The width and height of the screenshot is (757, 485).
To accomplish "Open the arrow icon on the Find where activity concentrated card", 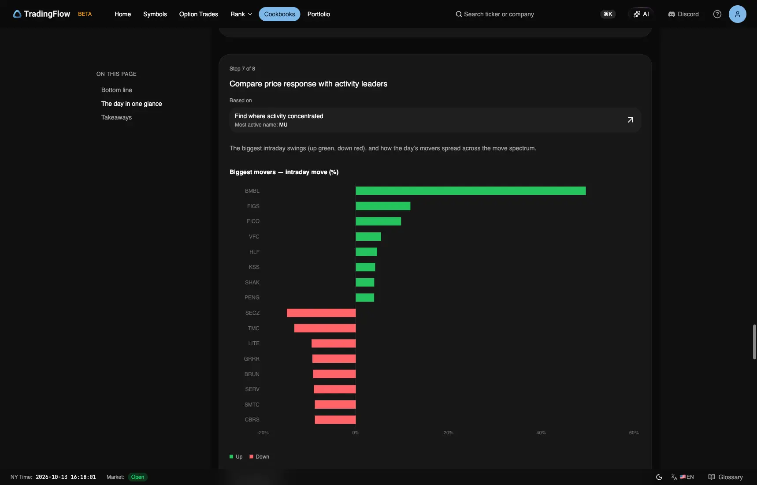I will pos(631,120).
